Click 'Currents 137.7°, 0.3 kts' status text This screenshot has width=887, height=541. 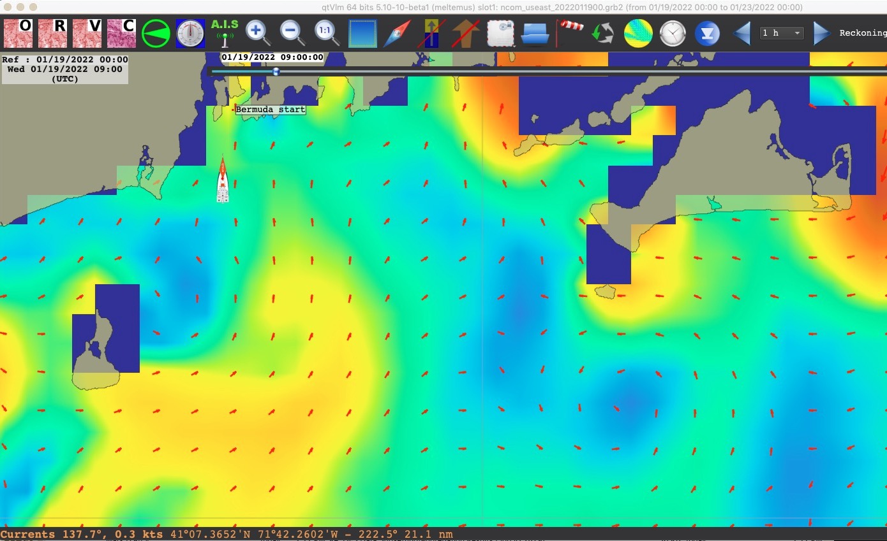[x=82, y=535]
